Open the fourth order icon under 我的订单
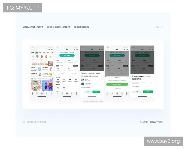Viewport: 186px width, 149px height. [76, 80]
